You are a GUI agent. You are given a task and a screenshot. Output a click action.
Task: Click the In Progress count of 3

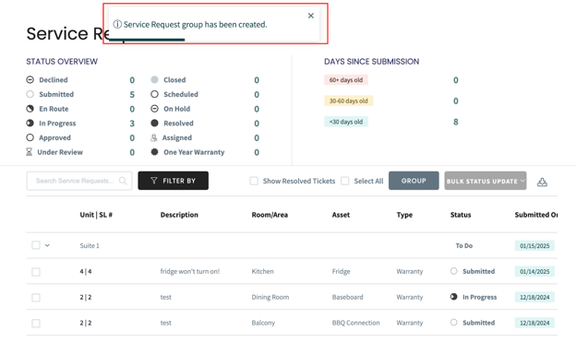point(132,124)
